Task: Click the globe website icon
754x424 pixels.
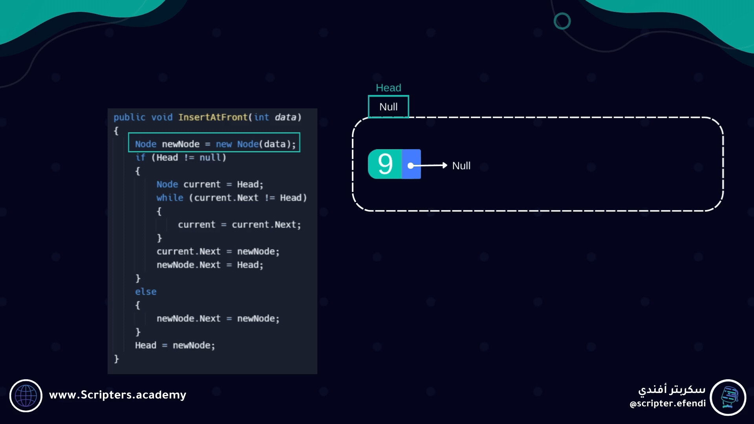Action: pyautogui.click(x=26, y=395)
